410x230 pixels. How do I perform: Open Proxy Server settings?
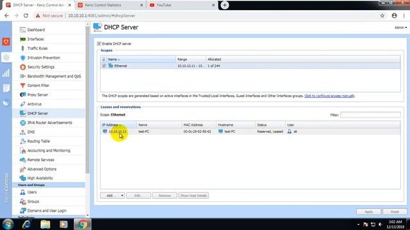coord(37,95)
